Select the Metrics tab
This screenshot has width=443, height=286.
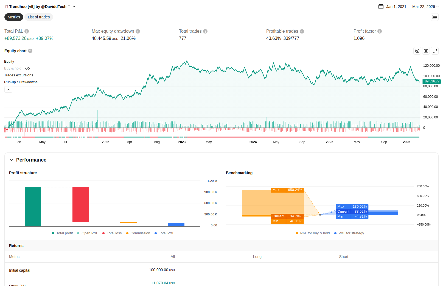pos(14,17)
